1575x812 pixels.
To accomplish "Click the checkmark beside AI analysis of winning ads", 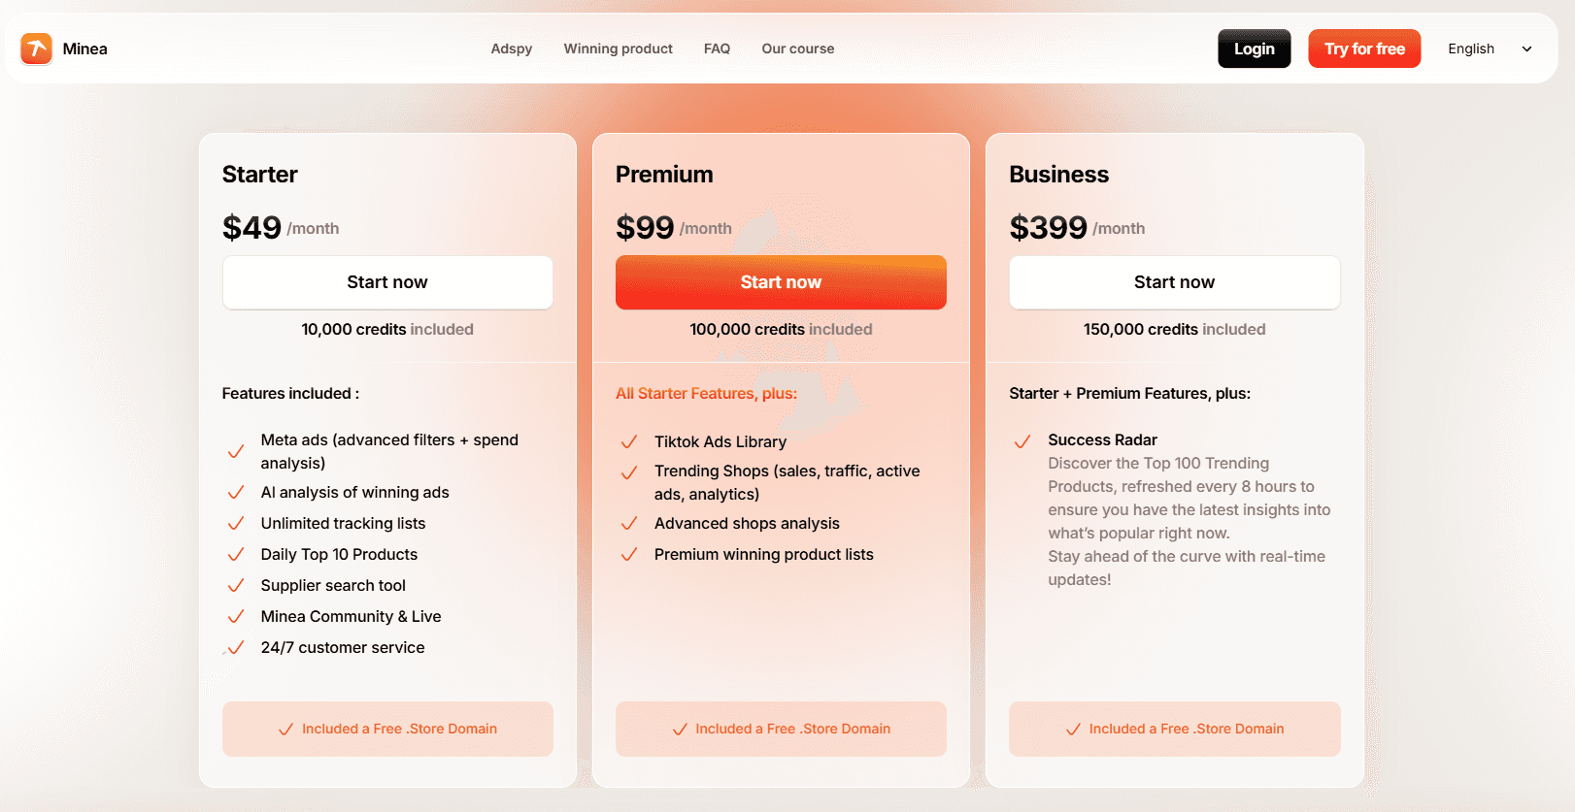I will pyautogui.click(x=235, y=493).
